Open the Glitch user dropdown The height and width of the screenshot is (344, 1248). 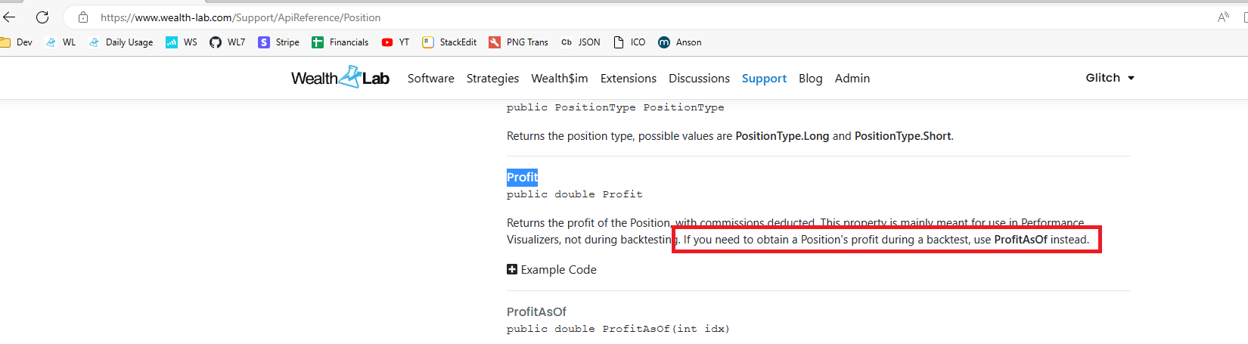click(1110, 78)
